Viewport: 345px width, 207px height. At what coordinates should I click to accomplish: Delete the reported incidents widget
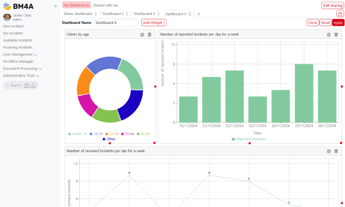point(336,34)
